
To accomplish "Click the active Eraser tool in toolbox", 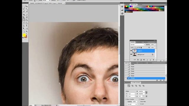I will pos(24,20).
